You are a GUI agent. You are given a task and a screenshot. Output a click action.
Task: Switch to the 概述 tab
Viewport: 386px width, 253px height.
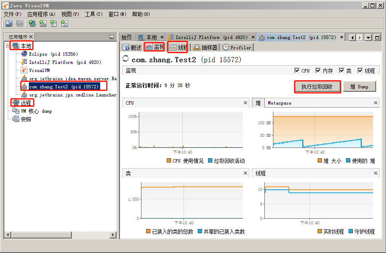pos(132,48)
